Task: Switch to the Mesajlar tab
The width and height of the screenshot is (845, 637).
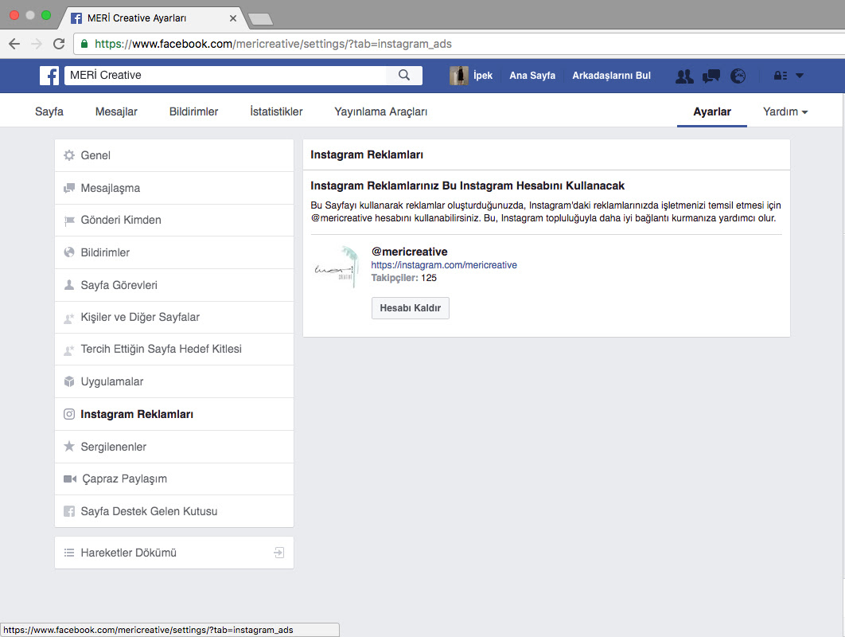Action: (x=116, y=111)
